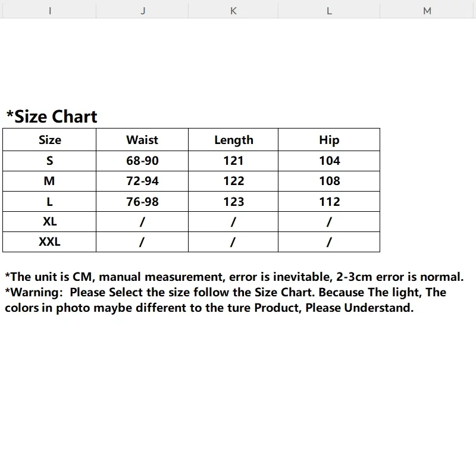
Task: Click the cell containing 68-90
Action: 142,161
